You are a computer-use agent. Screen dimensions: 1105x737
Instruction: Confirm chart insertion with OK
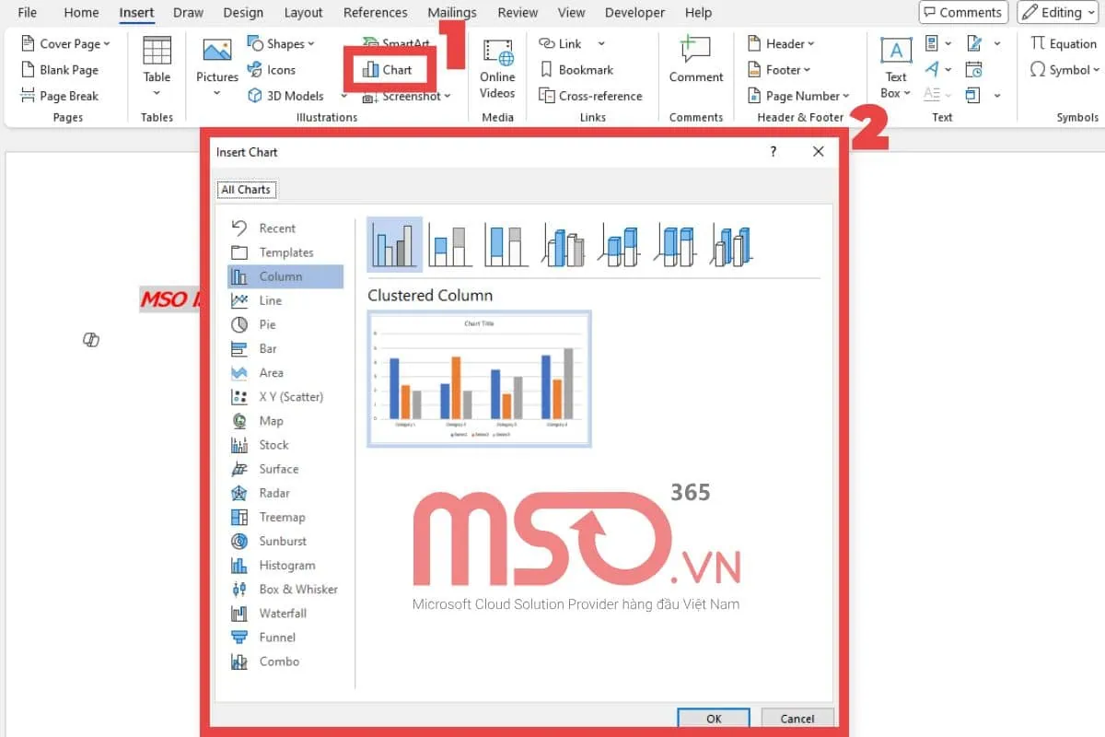pos(714,719)
